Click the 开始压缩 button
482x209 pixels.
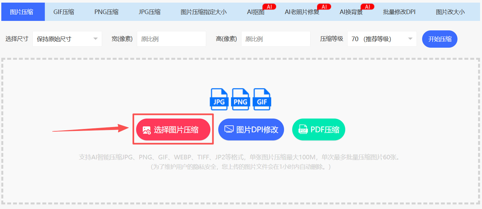(x=439, y=39)
